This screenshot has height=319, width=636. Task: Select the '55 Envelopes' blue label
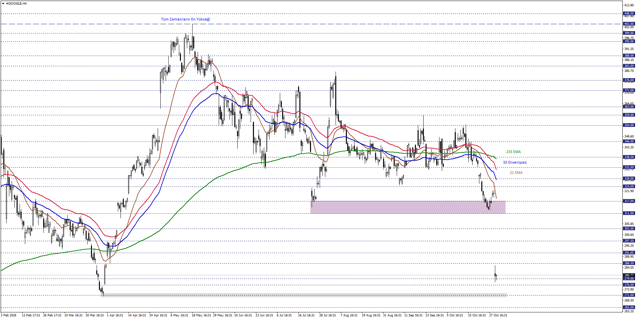(515, 162)
